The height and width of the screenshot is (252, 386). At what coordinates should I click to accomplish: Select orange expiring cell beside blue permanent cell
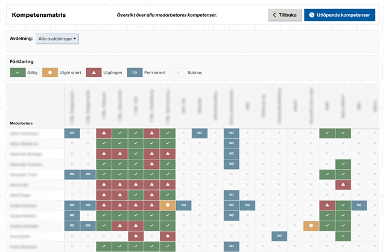(168, 205)
